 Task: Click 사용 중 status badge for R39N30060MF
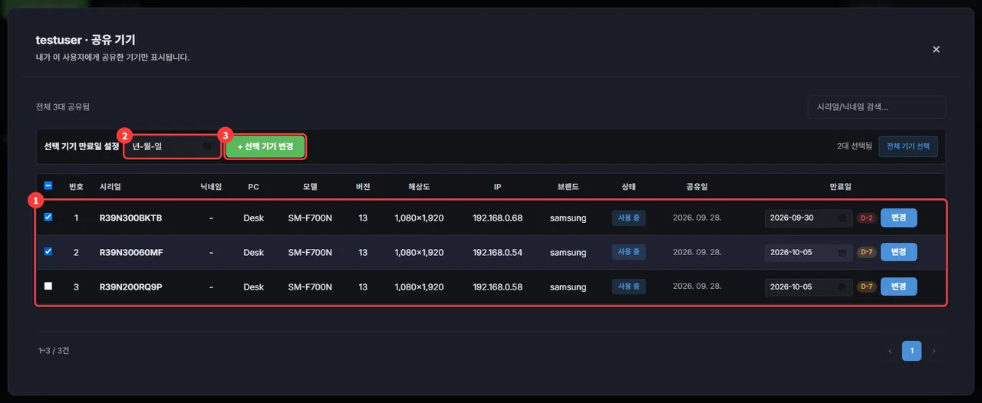pyautogui.click(x=628, y=253)
